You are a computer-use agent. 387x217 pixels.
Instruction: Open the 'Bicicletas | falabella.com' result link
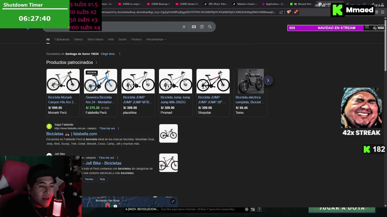72,134
